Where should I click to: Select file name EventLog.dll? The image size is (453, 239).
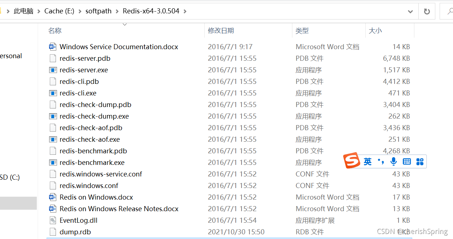point(78,220)
